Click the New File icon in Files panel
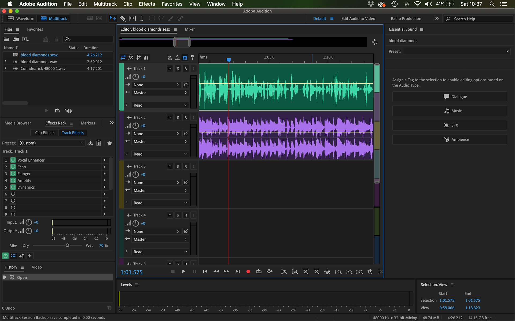This screenshot has height=321, width=515. (x=25, y=39)
